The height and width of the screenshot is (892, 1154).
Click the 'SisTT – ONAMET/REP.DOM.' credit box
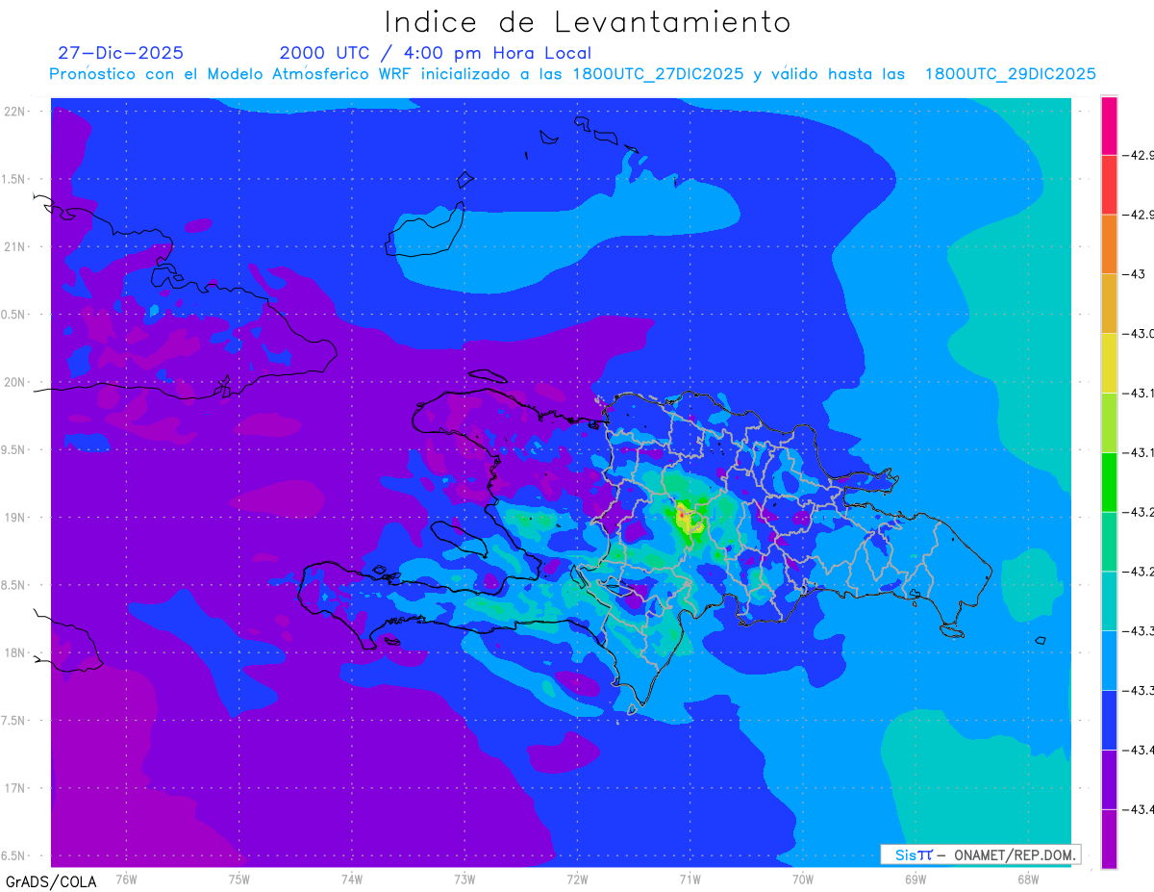pos(981,854)
